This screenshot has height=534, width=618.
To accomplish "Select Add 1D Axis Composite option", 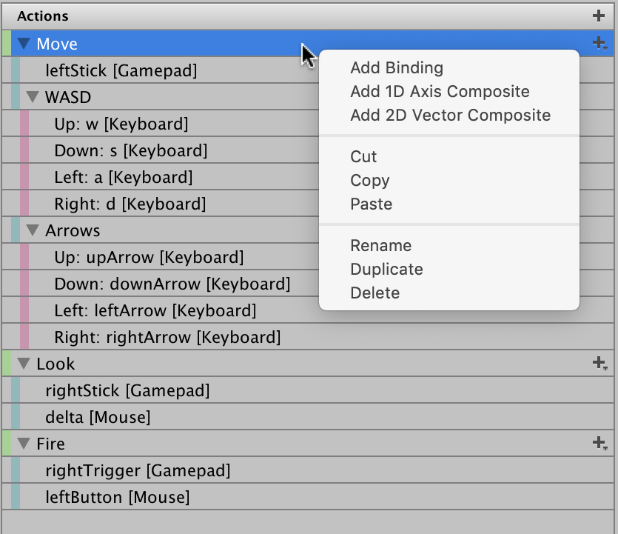I will point(440,92).
